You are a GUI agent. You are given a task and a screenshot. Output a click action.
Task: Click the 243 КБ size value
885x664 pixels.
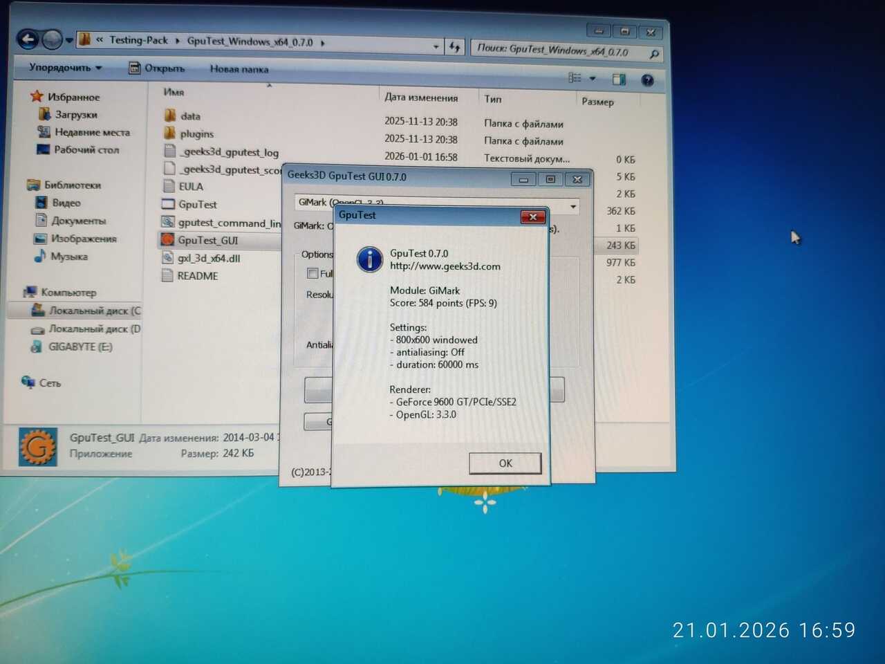point(621,245)
